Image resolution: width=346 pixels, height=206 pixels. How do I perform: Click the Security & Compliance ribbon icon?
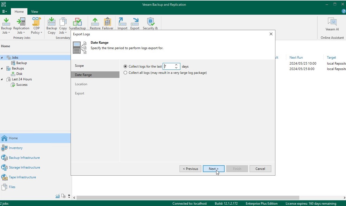click(150, 24)
